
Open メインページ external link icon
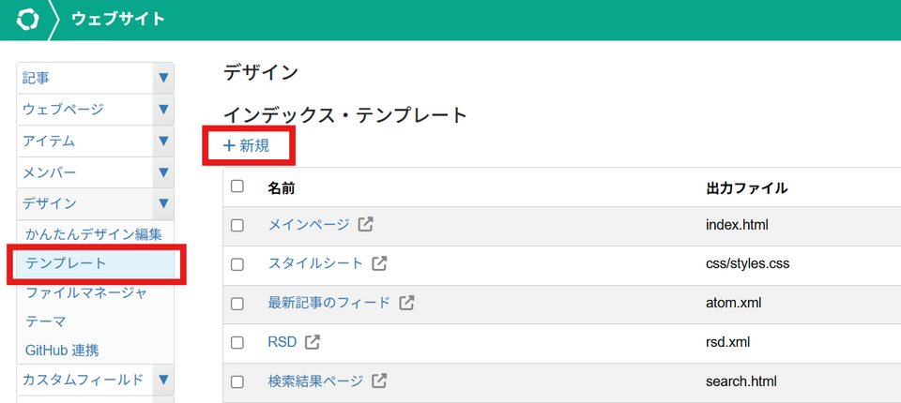366,225
